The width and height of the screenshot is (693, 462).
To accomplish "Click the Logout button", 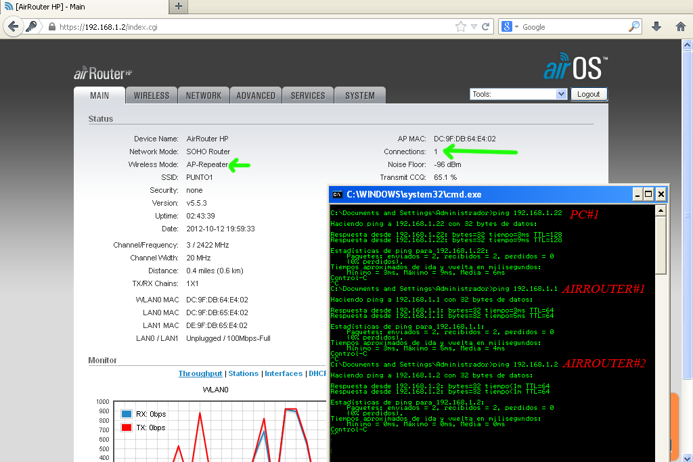I will point(589,94).
